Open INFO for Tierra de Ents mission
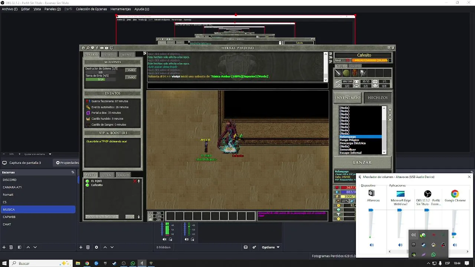Viewport: 475px width, 267px height. click(131, 77)
